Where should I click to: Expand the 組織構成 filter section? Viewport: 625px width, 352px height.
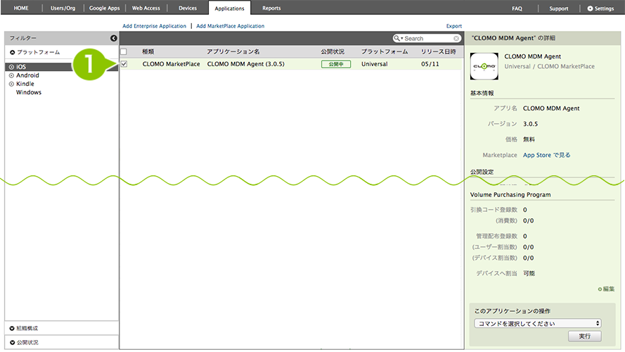(12, 329)
